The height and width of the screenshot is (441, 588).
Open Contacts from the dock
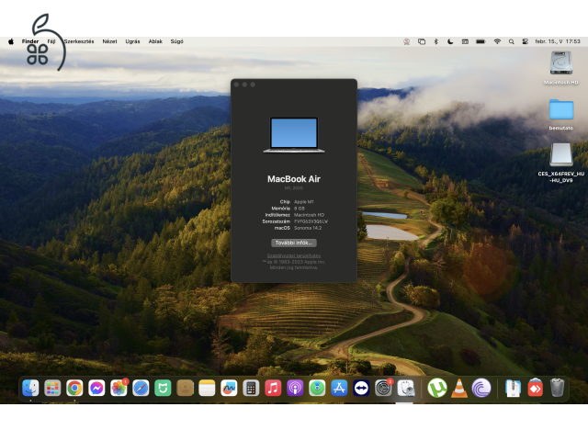coord(185,388)
